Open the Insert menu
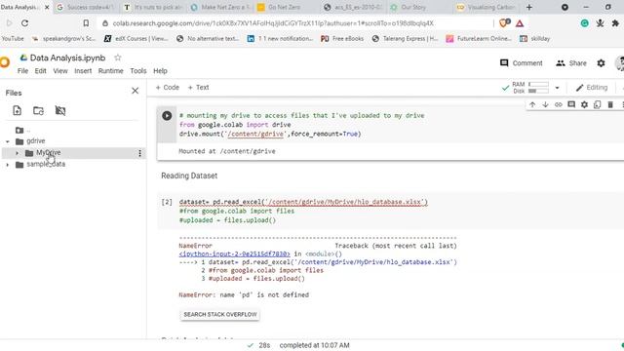The width and height of the screenshot is (624, 351). point(83,71)
